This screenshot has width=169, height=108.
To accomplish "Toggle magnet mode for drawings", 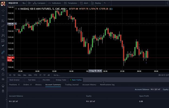I will click(x=3, y=64).
